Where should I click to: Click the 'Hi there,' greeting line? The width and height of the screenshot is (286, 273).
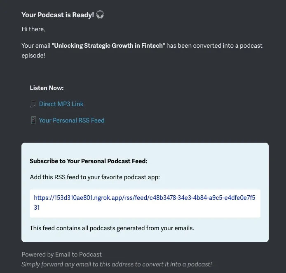tap(33, 29)
